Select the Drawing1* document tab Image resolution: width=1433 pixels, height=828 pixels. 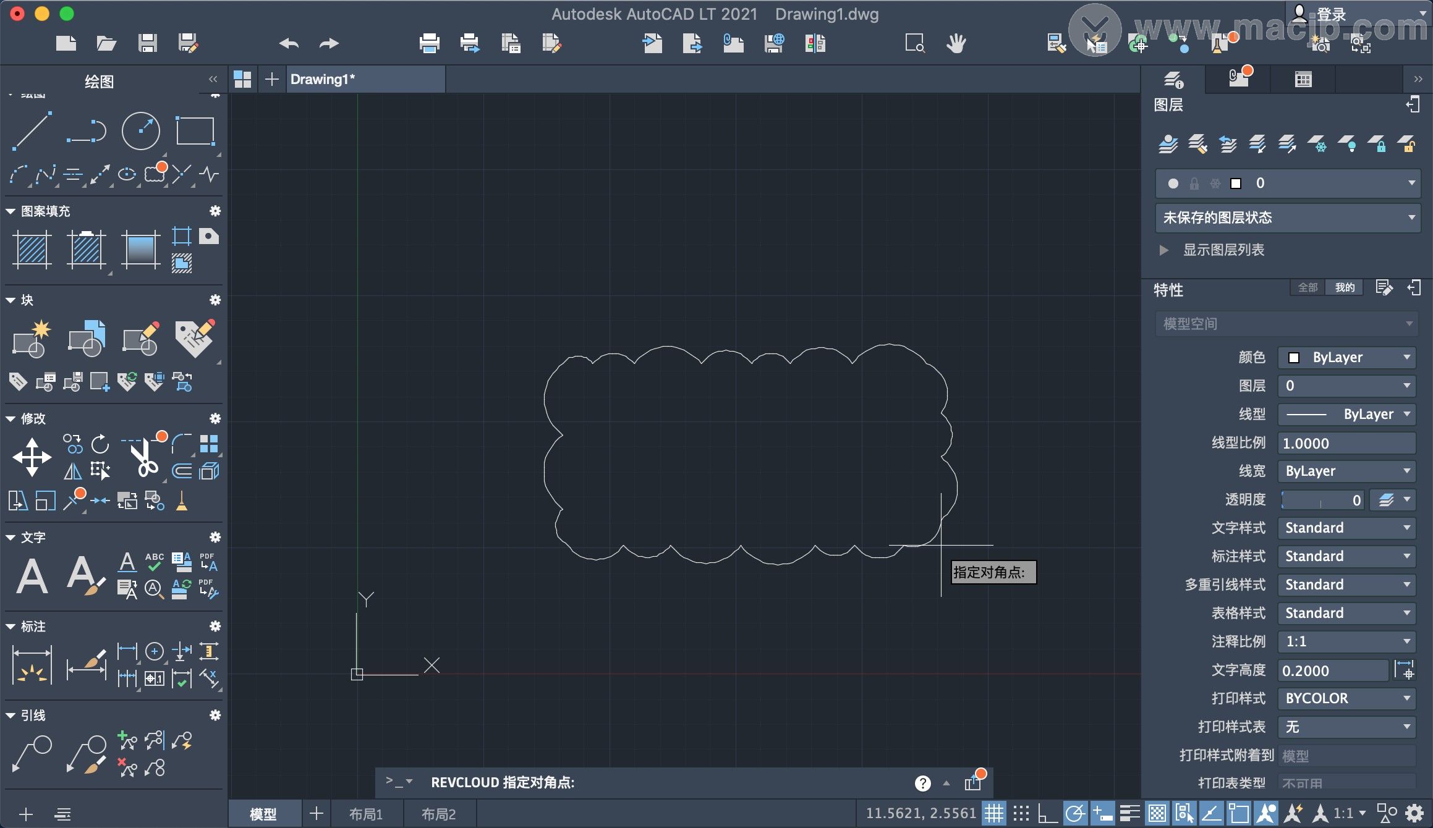click(x=365, y=79)
